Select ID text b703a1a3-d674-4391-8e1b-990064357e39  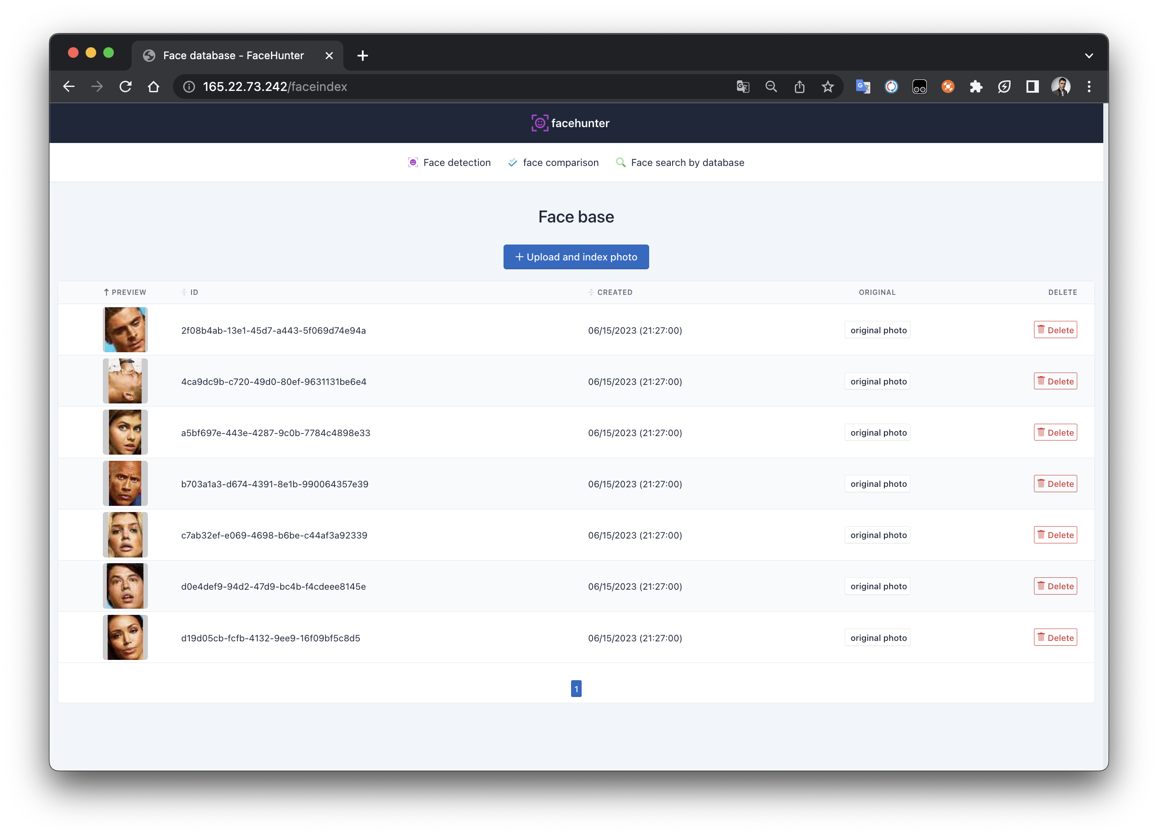pos(274,484)
